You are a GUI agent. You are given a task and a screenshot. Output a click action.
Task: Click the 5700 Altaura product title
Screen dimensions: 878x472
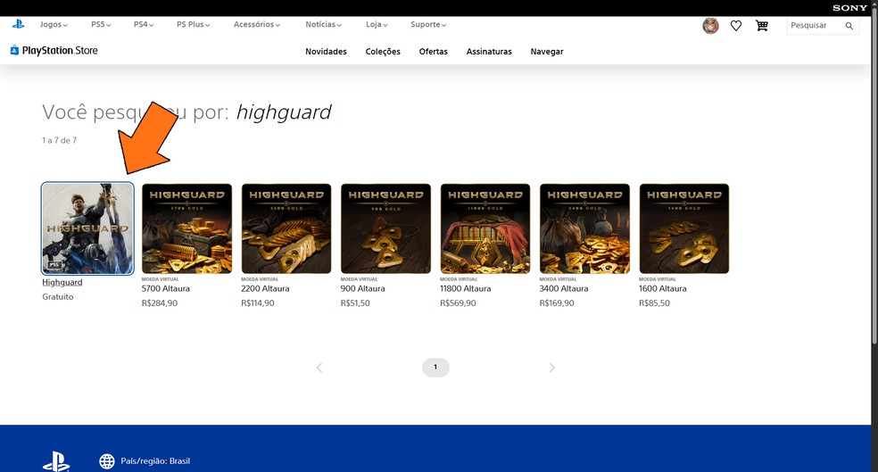pyautogui.click(x=166, y=289)
